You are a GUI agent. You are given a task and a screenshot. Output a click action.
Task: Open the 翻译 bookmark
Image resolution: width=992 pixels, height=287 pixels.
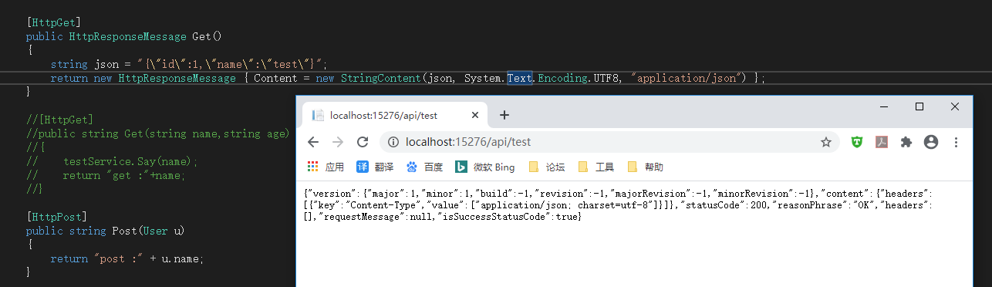tap(375, 167)
